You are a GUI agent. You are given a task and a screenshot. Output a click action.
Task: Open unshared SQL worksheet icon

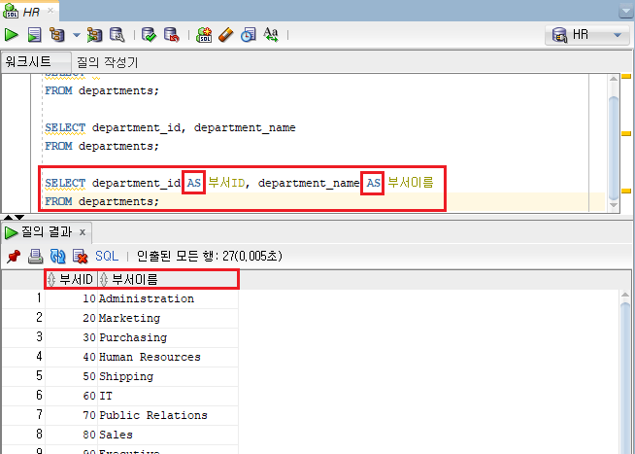(x=204, y=35)
